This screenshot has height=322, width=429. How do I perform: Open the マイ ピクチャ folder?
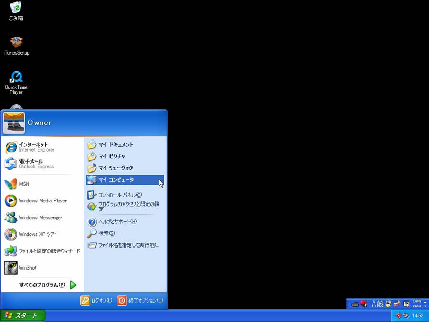point(125,156)
